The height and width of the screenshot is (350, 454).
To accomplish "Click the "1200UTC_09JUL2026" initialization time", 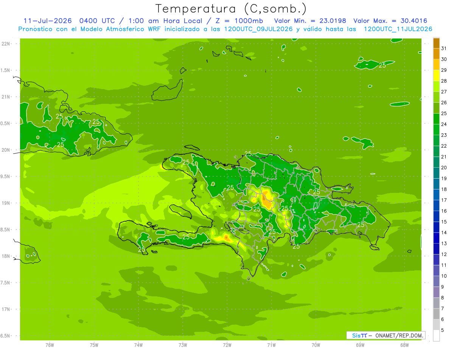I will coord(258,29).
